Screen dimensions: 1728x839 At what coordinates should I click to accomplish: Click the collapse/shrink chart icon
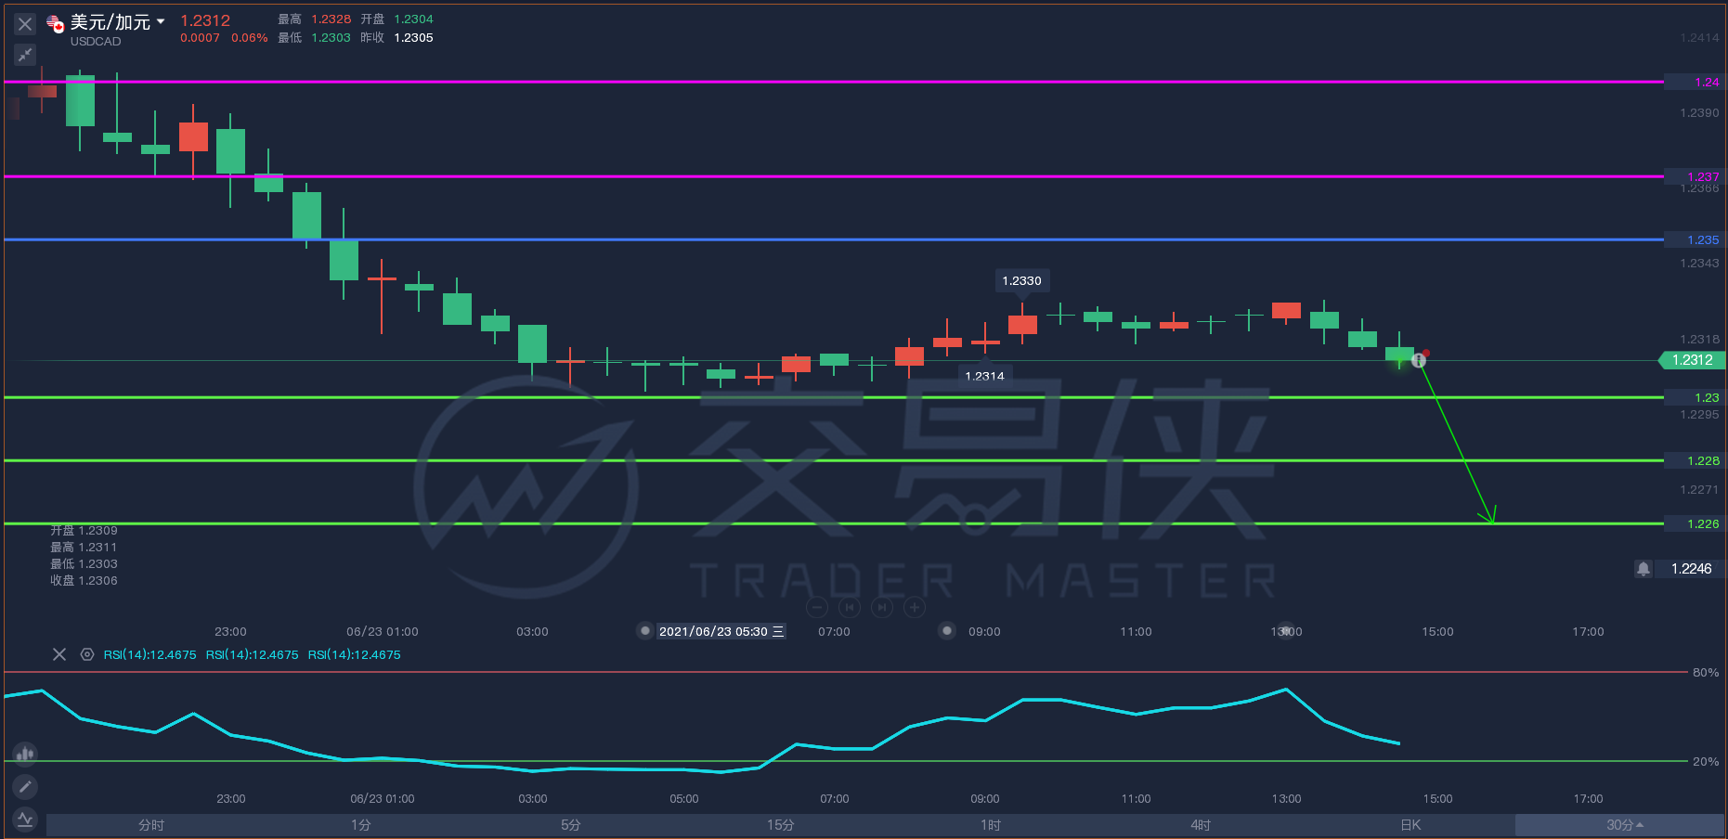tap(25, 55)
